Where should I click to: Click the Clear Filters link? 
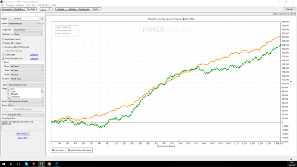pos(22,138)
